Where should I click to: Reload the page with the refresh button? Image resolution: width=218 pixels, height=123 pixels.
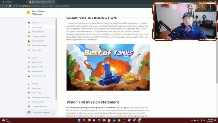tap(10, 6)
